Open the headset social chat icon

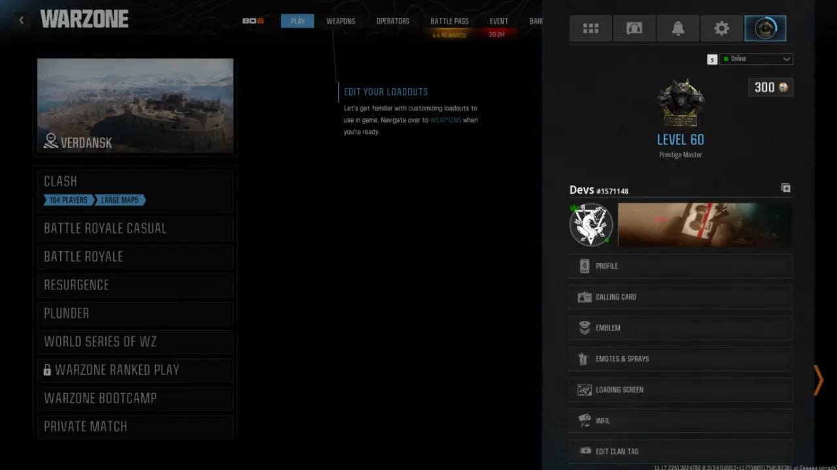(634, 28)
